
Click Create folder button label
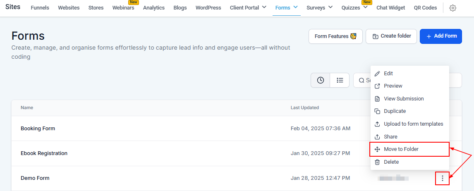(396, 36)
